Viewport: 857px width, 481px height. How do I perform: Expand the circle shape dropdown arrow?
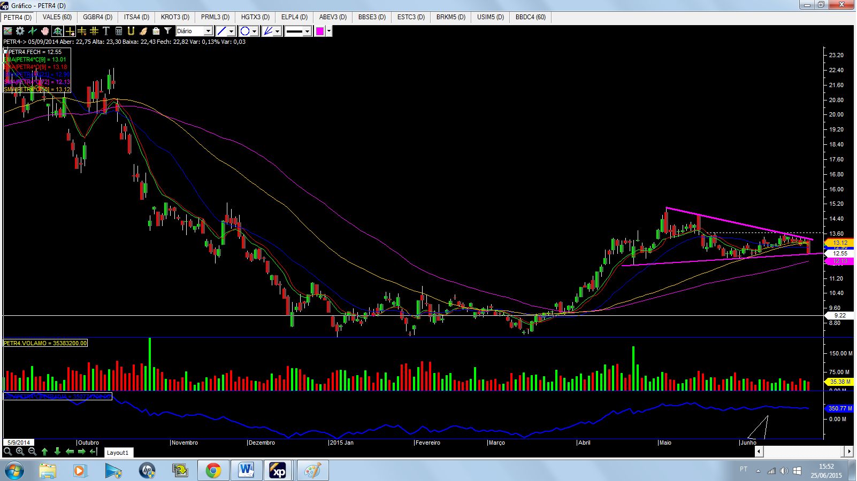[x=255, y=31]
